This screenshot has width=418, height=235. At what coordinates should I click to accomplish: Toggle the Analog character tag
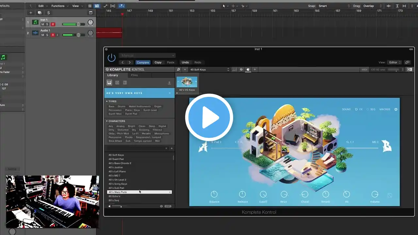[x=121, y=126]
